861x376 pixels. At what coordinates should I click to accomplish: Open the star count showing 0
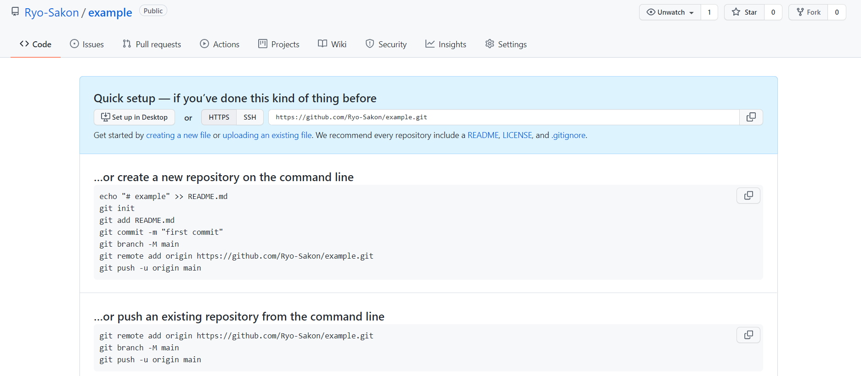pyautogui.click(x=773, y=12)
